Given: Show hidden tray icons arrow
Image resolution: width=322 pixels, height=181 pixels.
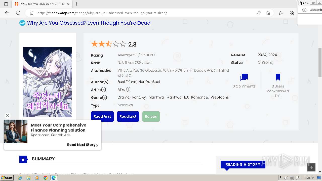Looking at the screenshot, I should pyautogui.click(x=280, y=178).
